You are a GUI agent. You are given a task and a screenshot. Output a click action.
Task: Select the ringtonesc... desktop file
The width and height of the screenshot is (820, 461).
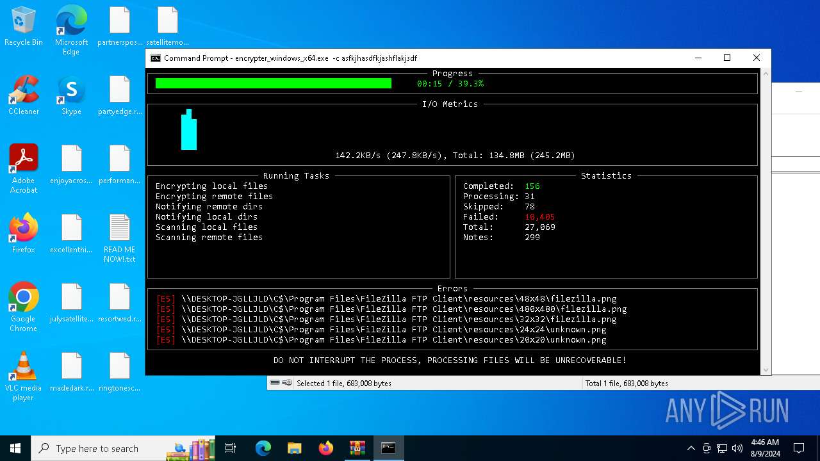point(120,373)
